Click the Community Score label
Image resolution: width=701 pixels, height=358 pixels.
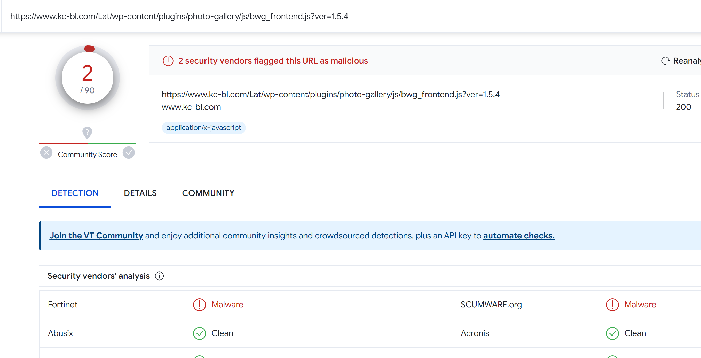87,155
